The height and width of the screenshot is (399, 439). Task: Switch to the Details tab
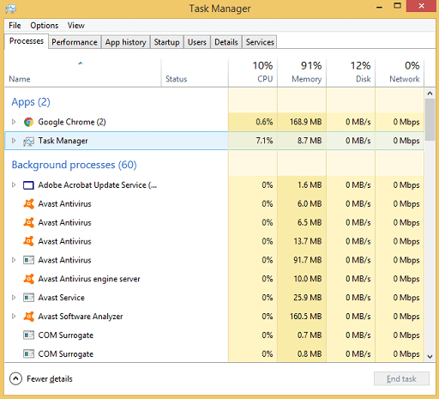pos(226,42)
